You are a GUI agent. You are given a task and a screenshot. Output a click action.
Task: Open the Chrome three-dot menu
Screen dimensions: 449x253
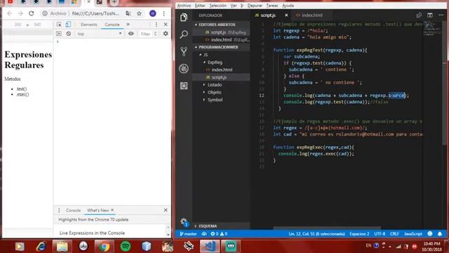[163, 13]
